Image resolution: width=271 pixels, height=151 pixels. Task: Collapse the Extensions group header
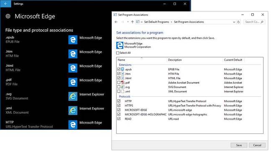[x=125, y=65]
